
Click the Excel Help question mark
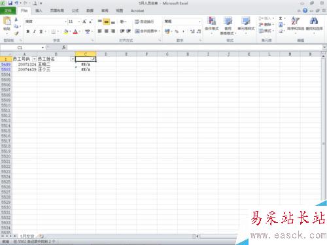click(x=305, y=10)
